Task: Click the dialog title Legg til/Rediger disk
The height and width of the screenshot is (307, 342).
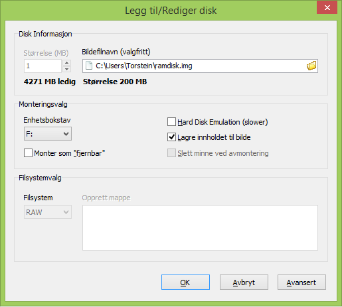Action: [171, 11]
